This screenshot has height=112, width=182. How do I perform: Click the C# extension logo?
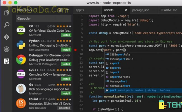tap(21, 30)
